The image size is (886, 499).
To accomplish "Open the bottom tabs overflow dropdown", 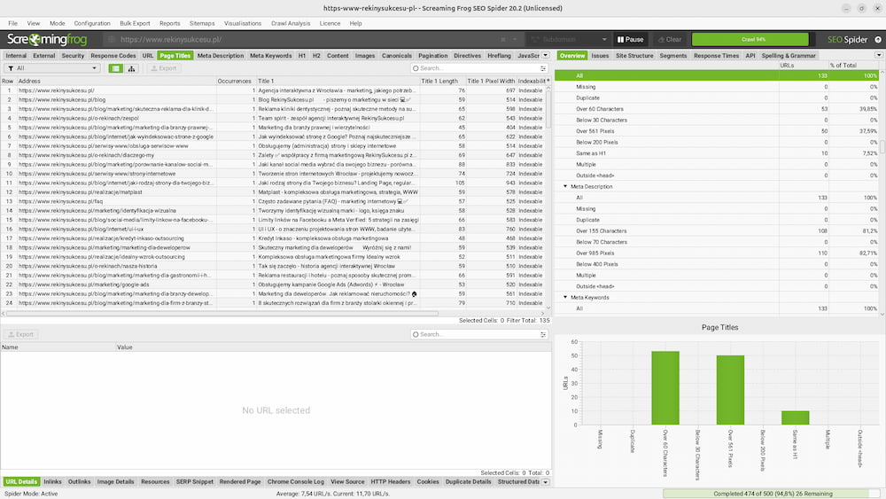I will click(546, 482).
